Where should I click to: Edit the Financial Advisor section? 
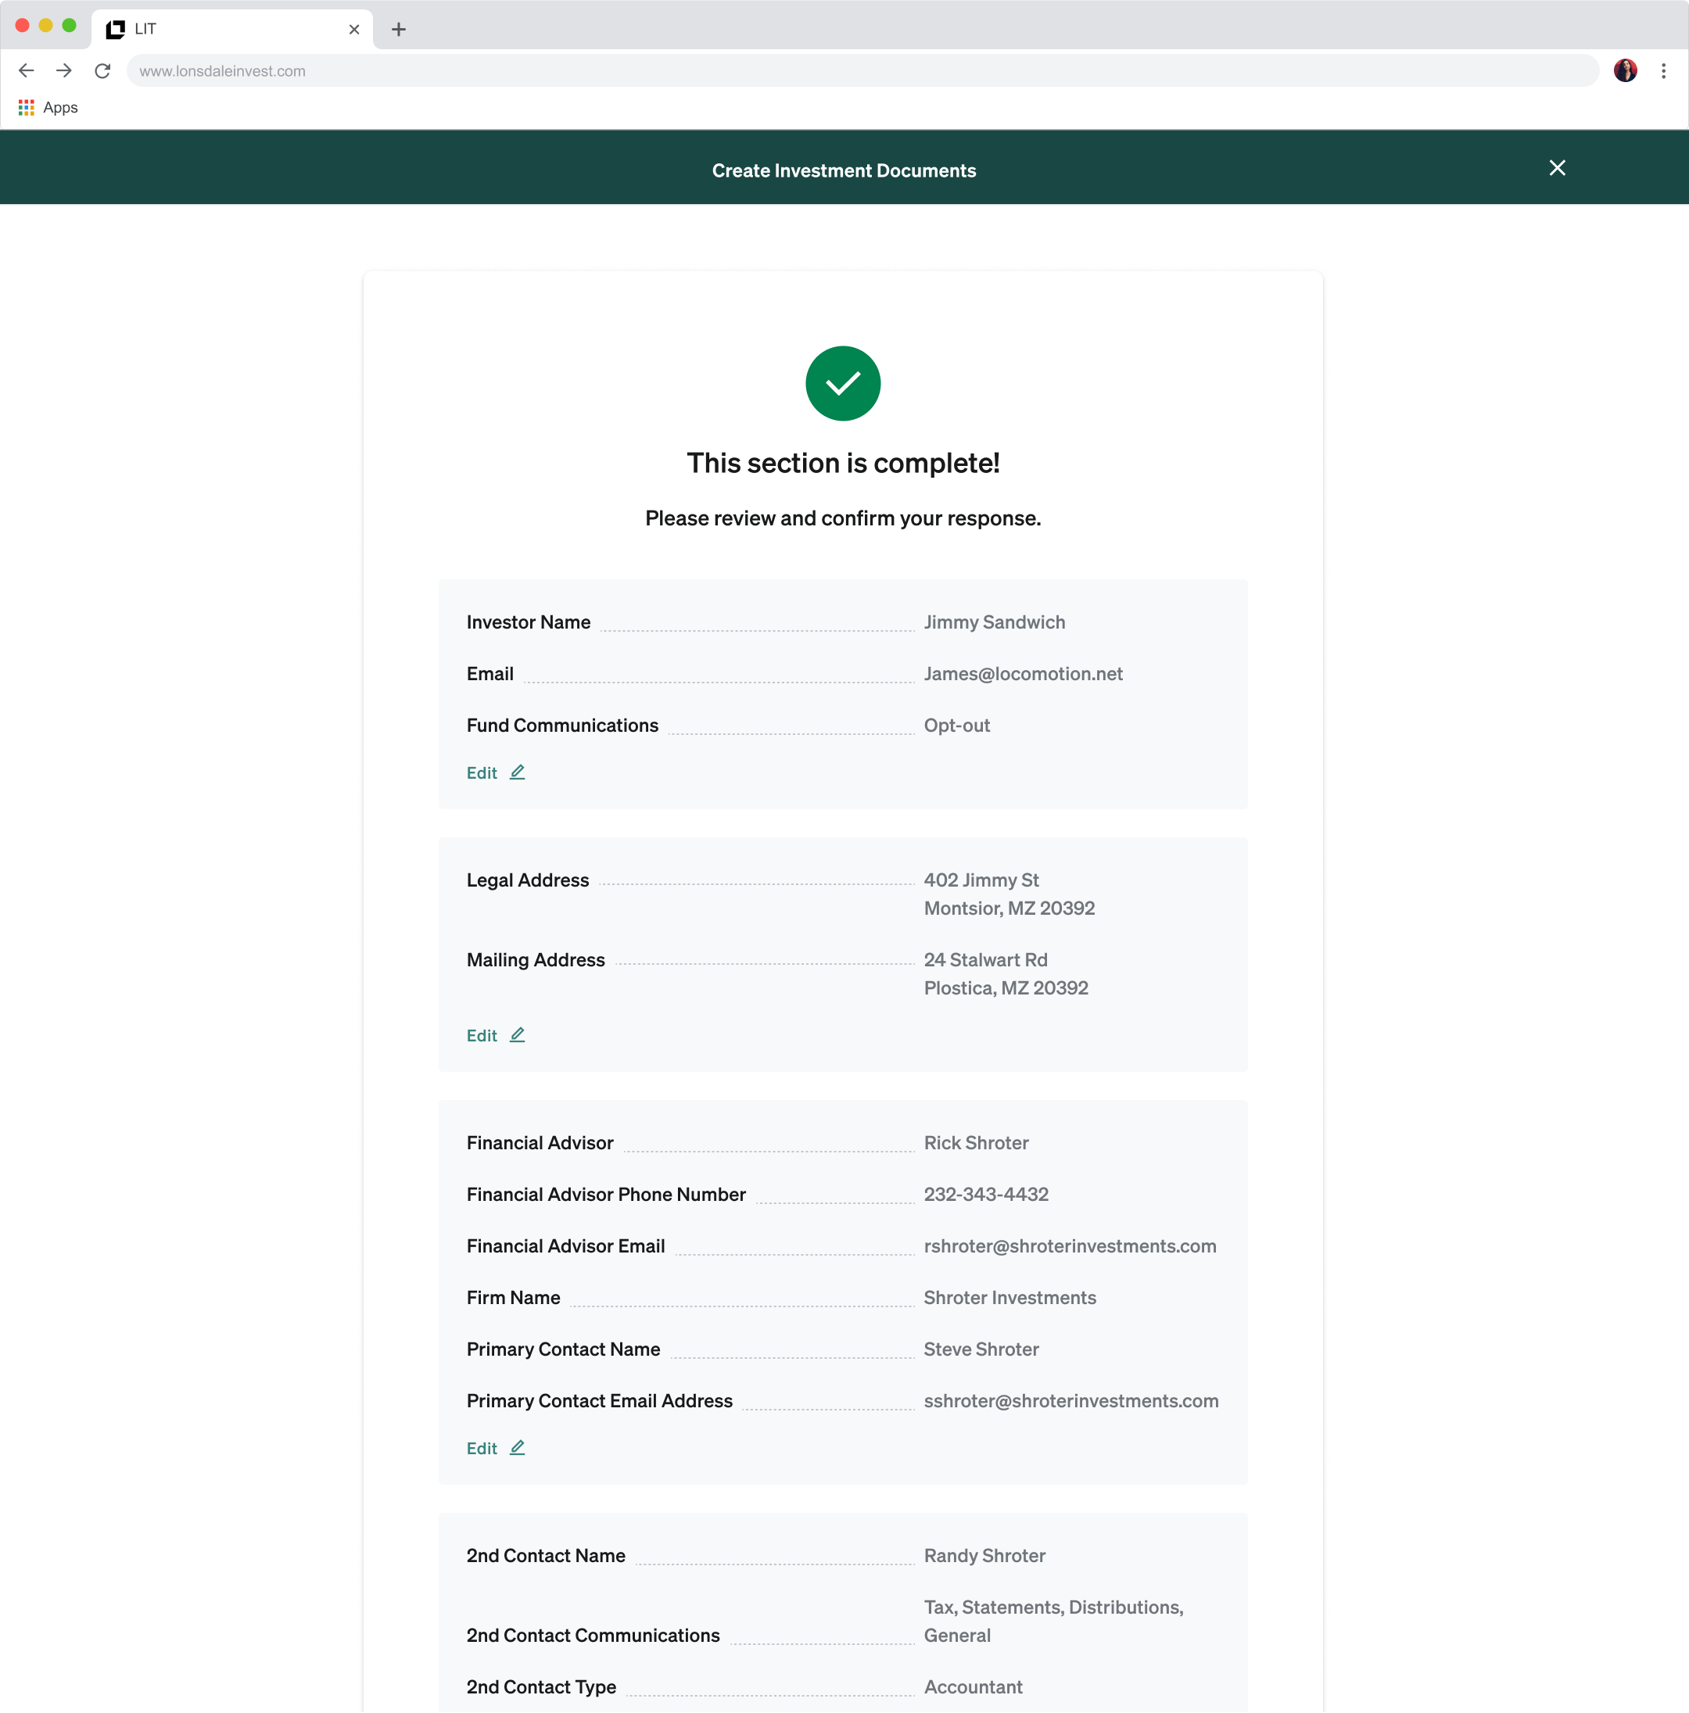pos(496,1447)
